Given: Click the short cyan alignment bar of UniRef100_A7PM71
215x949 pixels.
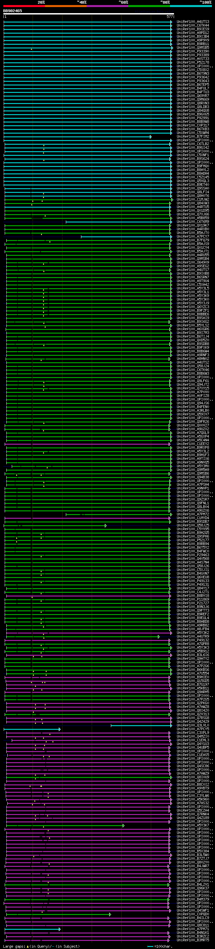Looking at the screenshot, I should pos(32,929).
